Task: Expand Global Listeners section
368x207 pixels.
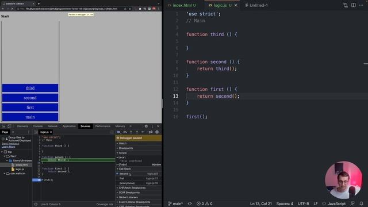Action: coord(138,197)
